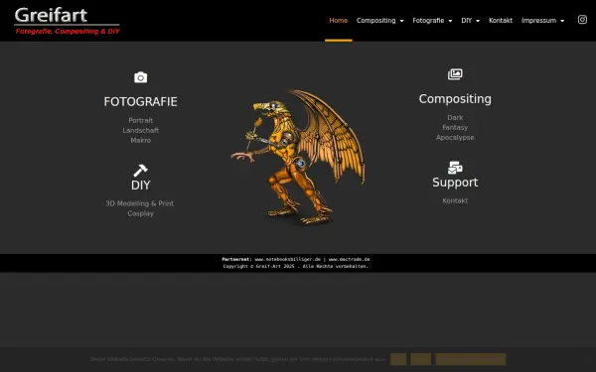Open 3D Modelling & Print
Viewport: 596px width, 372px height.
coord(139,203)
